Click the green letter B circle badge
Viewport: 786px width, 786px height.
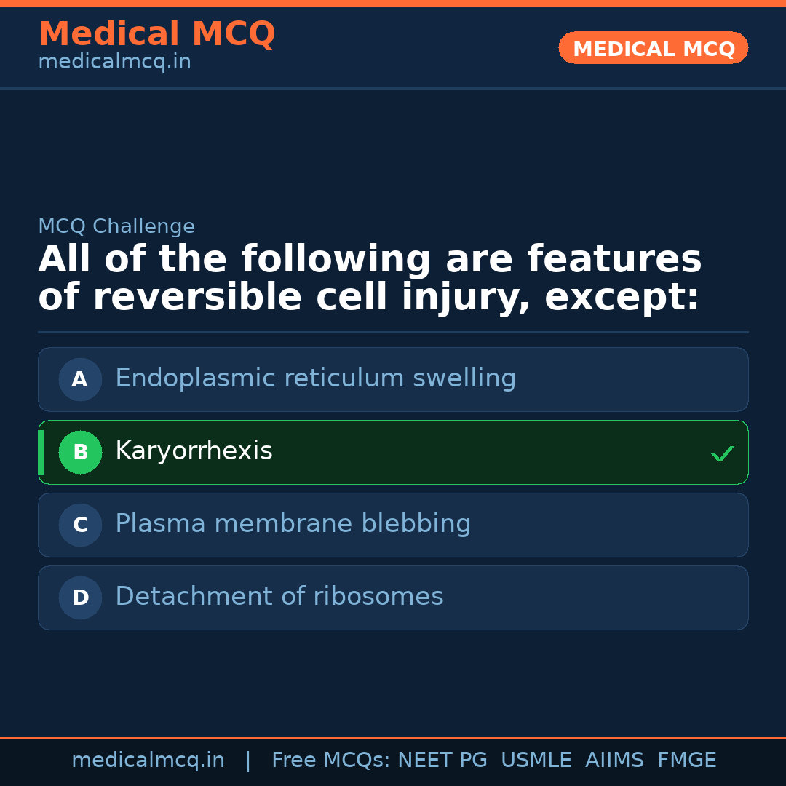tap(80, 452)
